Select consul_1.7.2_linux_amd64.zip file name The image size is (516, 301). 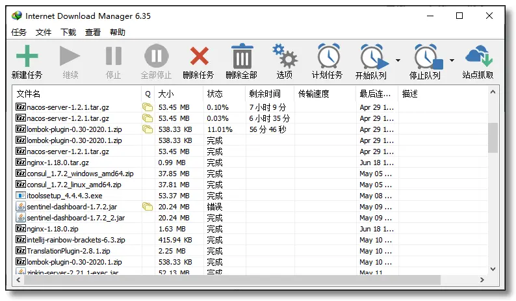[74, 185]
